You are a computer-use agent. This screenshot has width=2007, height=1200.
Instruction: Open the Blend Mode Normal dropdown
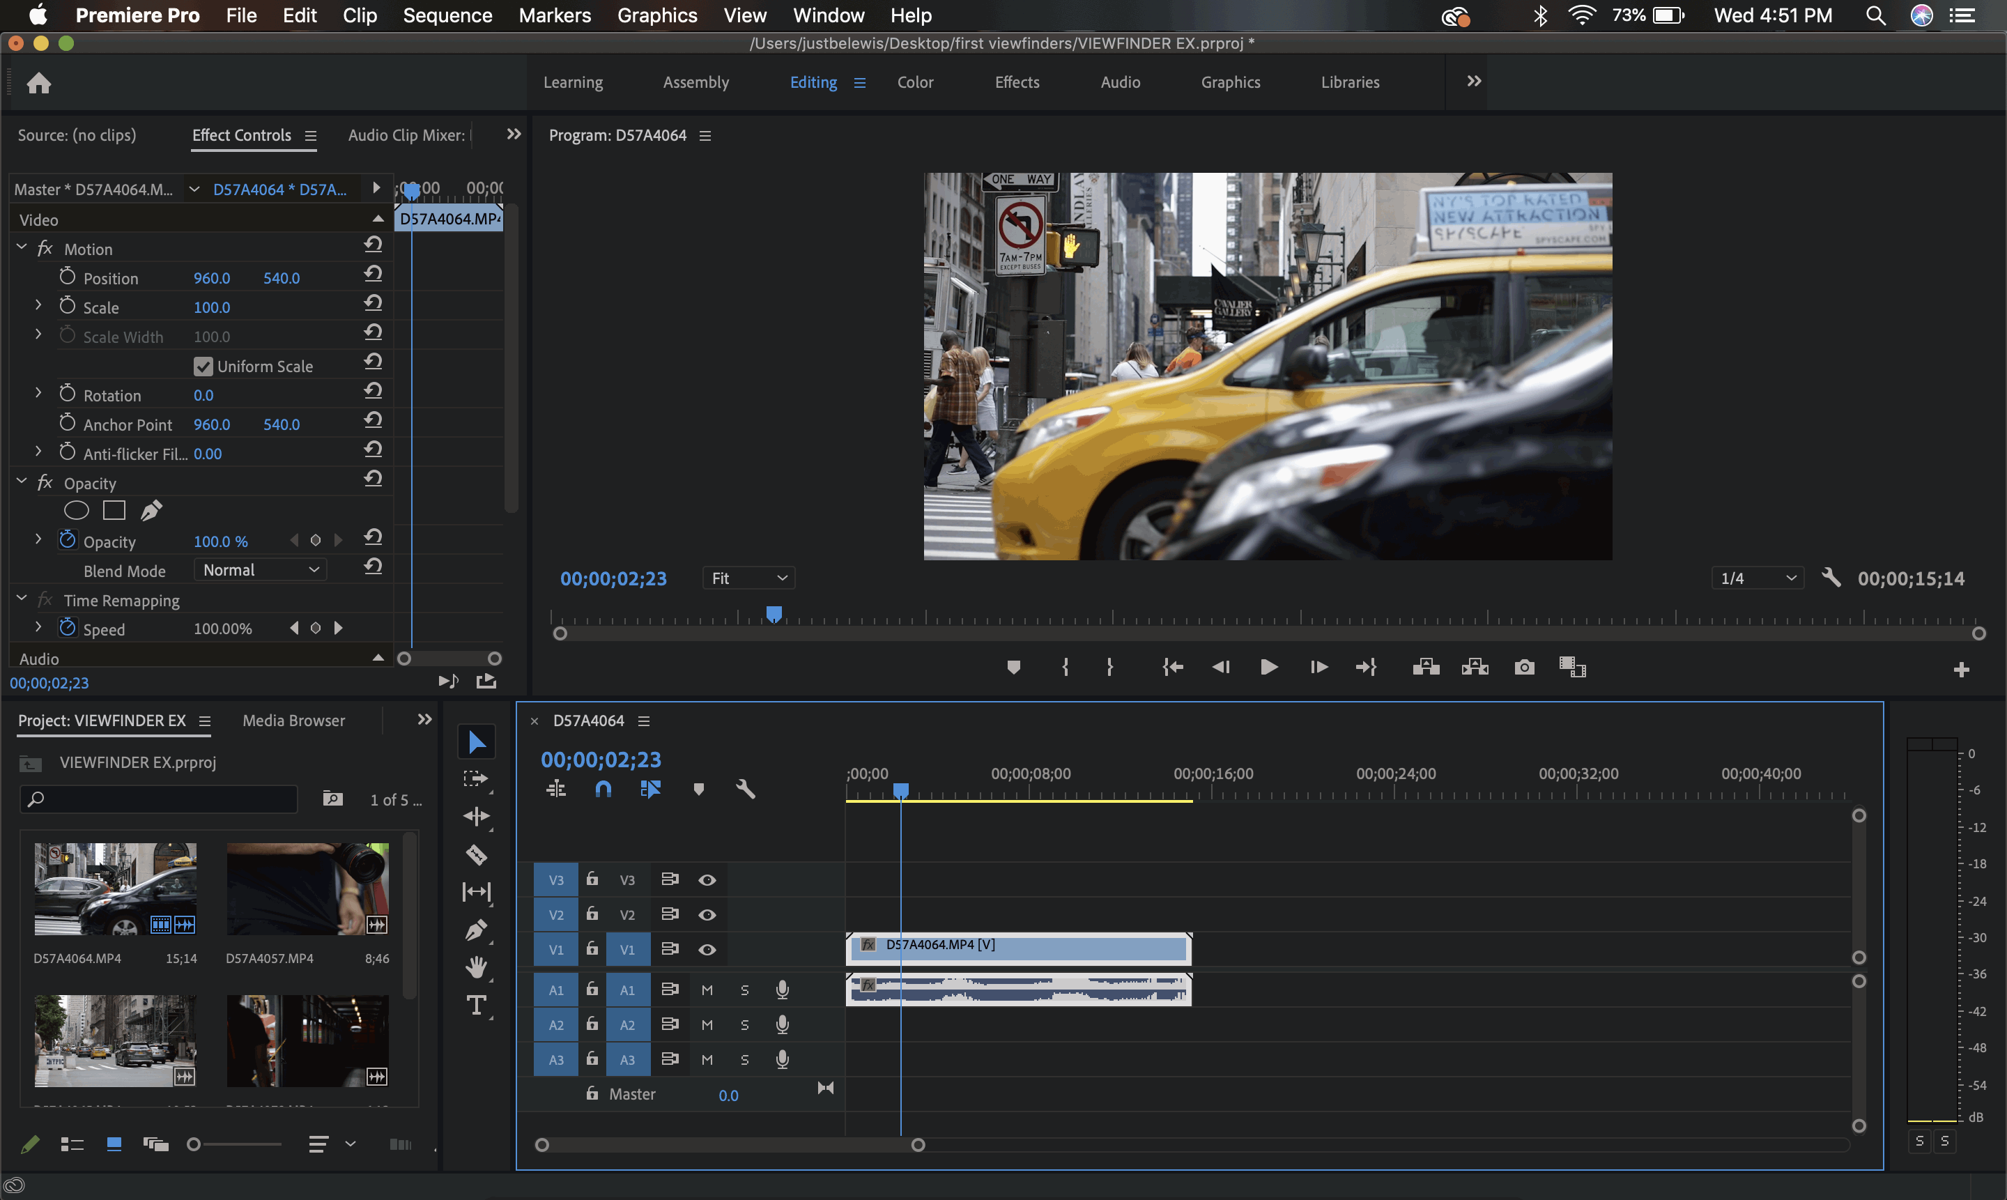(261, 570)
